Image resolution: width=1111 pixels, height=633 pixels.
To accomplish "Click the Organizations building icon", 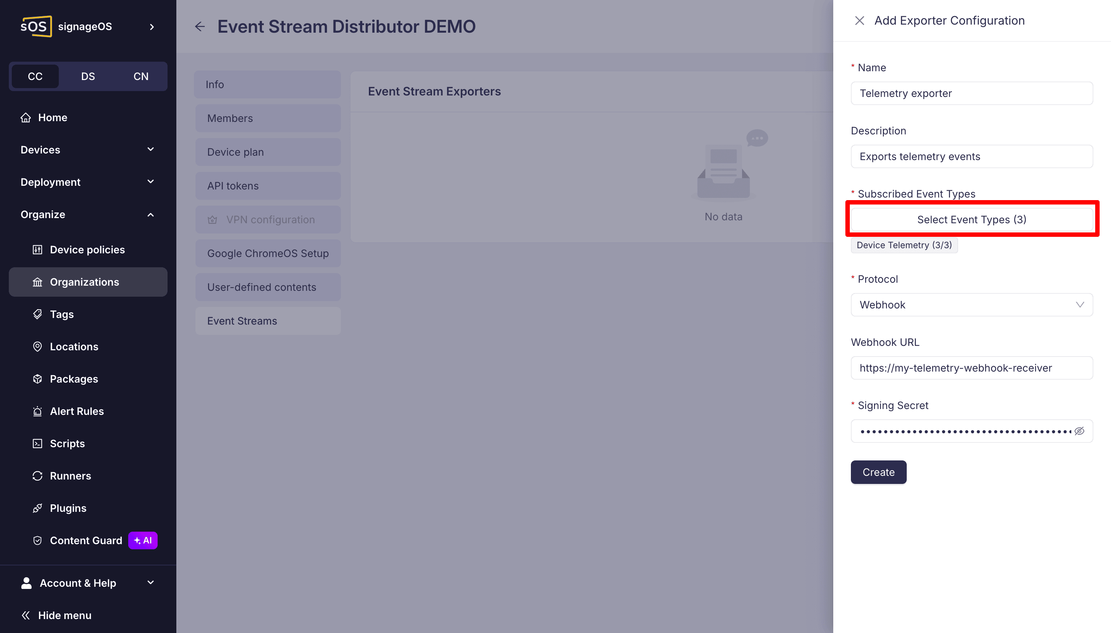I will [37, 282].
